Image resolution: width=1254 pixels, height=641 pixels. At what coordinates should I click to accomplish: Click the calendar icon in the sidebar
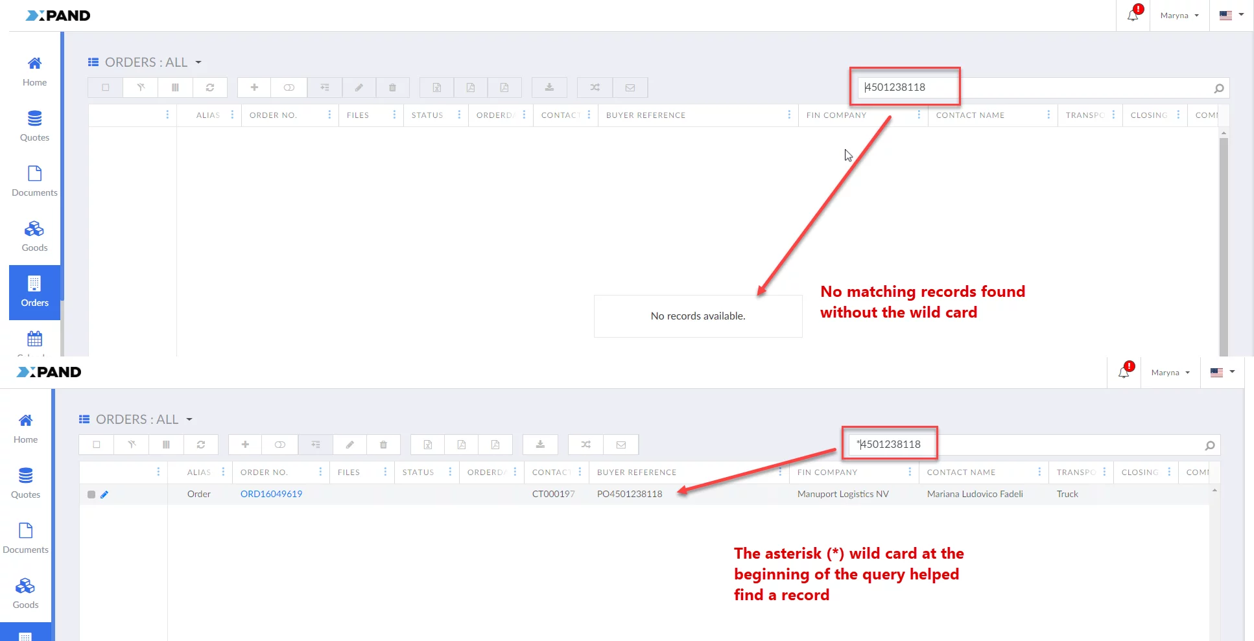point(34,339)
